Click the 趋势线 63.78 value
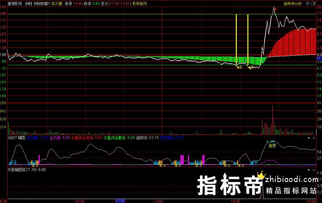Image resolution: width=322 pixels, height=203 pixels. pyautogui.click(x=147, y=138)
